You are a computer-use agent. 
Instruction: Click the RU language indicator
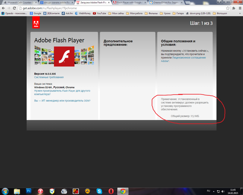pos(208,191)
